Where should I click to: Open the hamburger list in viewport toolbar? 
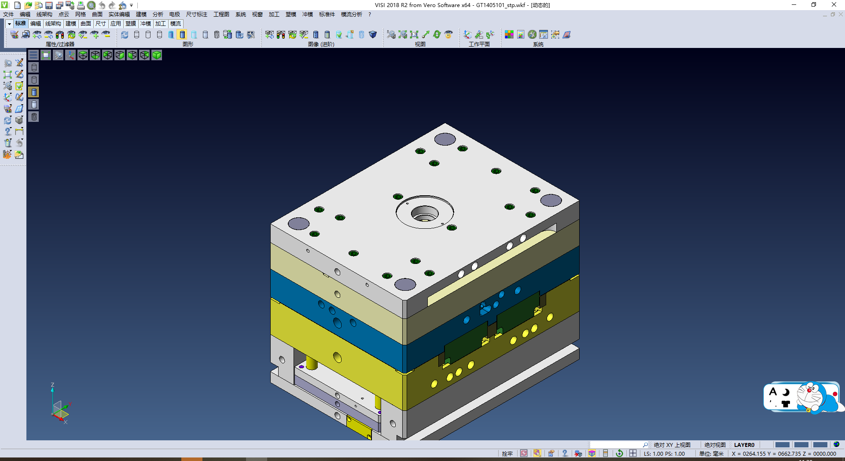[33, 55]
